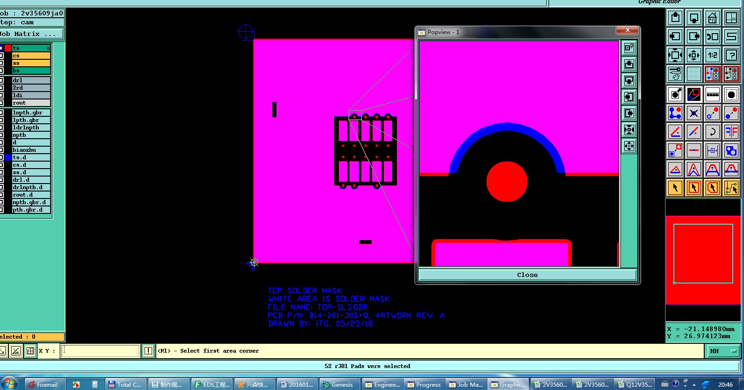Expand the small icon on ts layer row

(x=48, y=48)
